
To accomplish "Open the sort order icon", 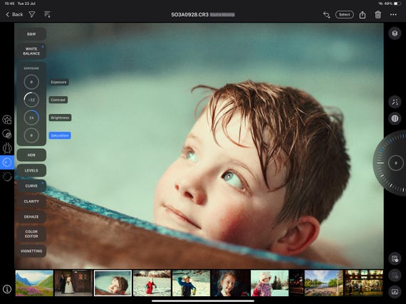I will [x=48, y=14].
